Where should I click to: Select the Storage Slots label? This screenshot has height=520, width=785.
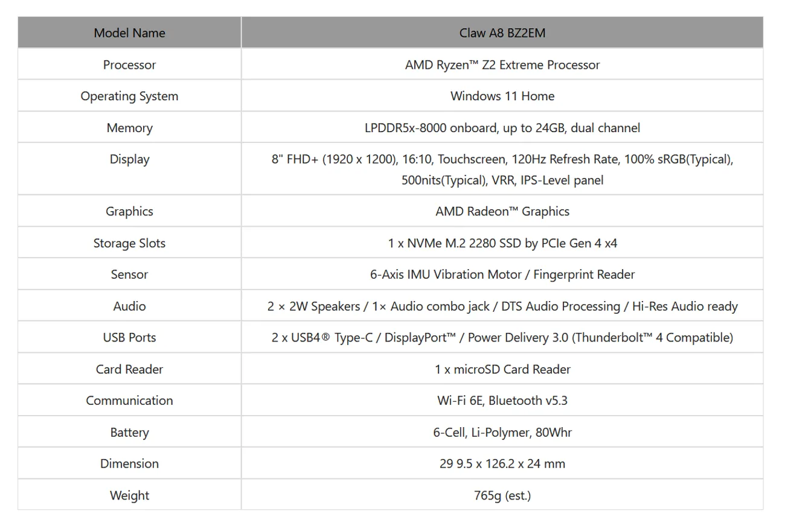129,243
